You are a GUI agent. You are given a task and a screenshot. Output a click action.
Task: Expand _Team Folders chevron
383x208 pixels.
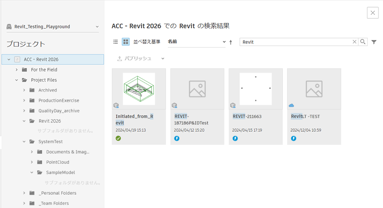click(24, 204)
